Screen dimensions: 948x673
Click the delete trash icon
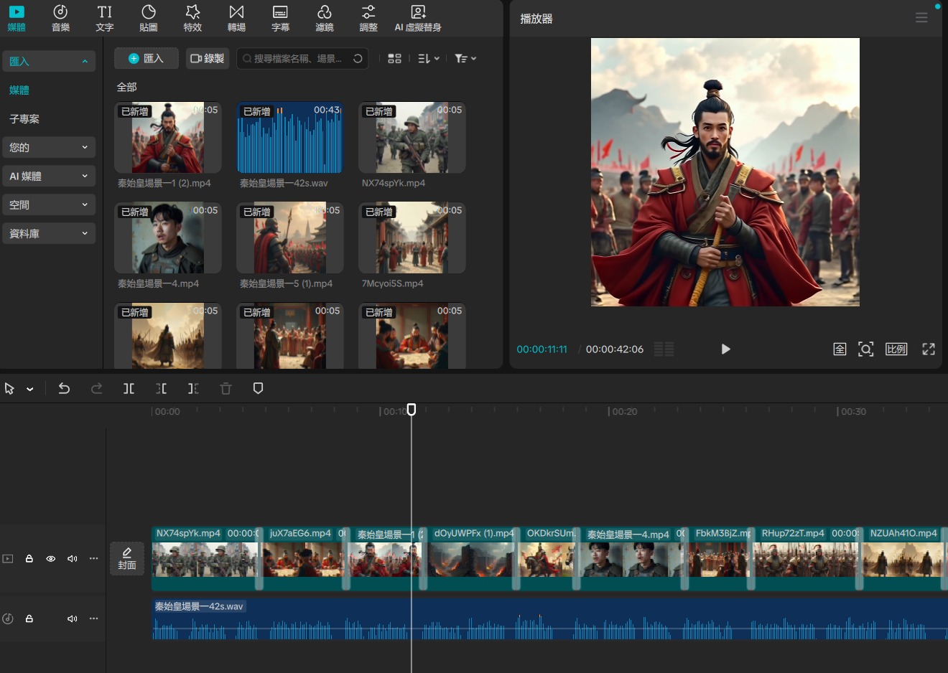tap(226, 388)
